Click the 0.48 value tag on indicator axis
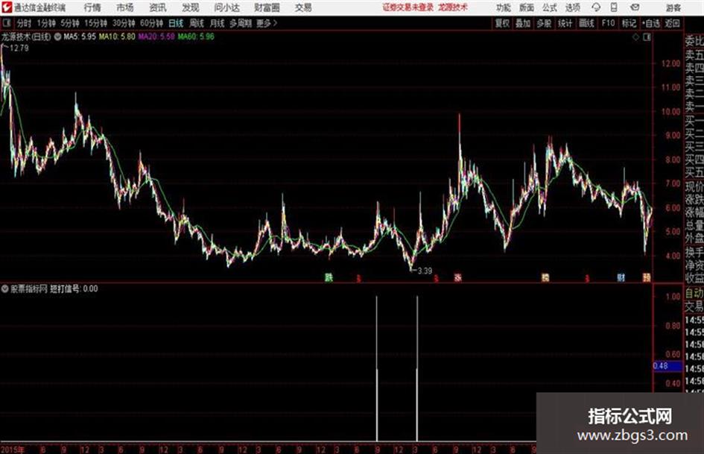 [x=667, y=366]
